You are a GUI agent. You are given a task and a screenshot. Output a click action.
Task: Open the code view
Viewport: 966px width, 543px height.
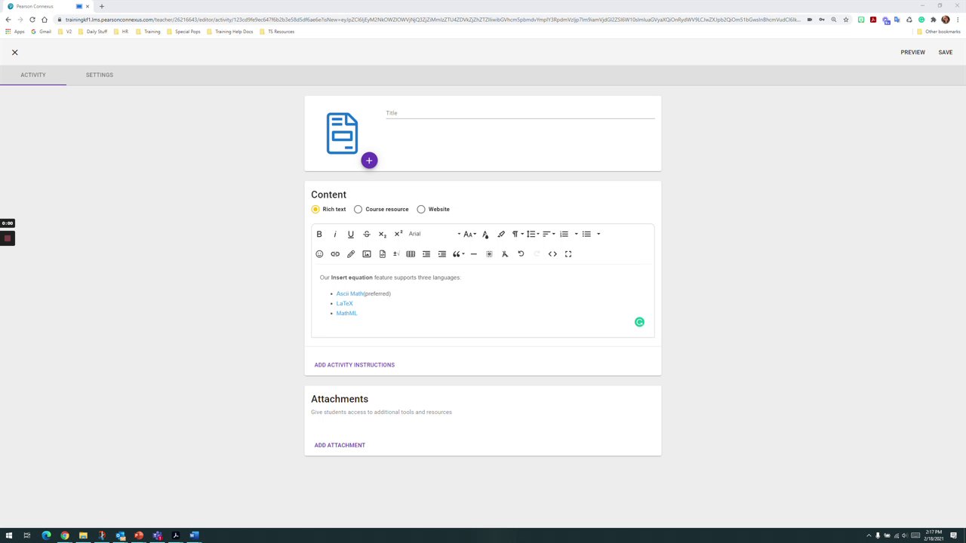[x=552, y=254]
